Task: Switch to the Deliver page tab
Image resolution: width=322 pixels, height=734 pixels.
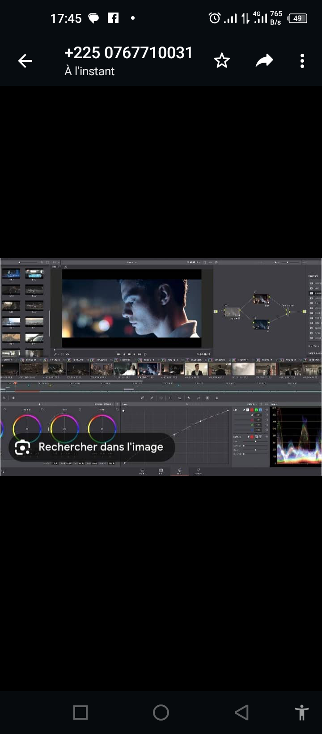Action: click(x=198, y=471)
